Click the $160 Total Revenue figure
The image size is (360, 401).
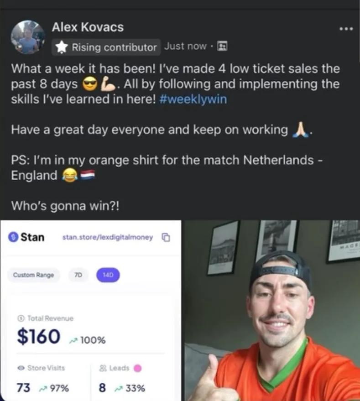pos(39,337)
